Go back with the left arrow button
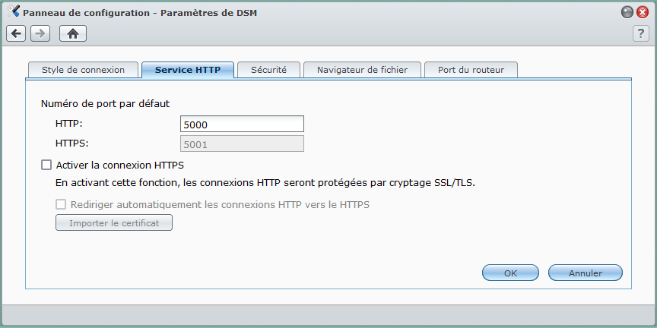Screen dimensions: 657x328 pos(16,33)
